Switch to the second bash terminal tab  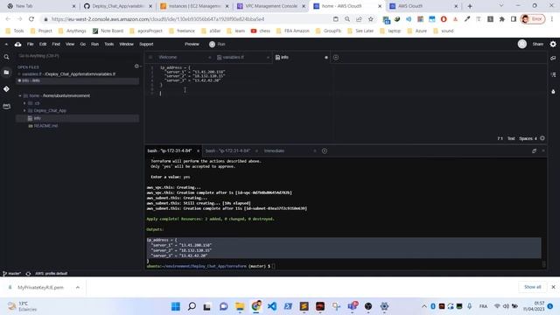click(227, 150)
